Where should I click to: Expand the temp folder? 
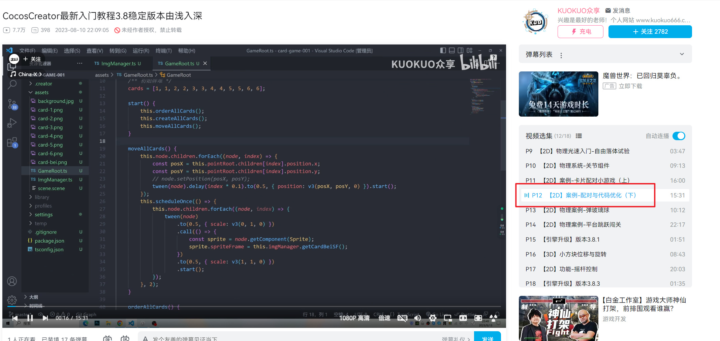click(31, 223)
